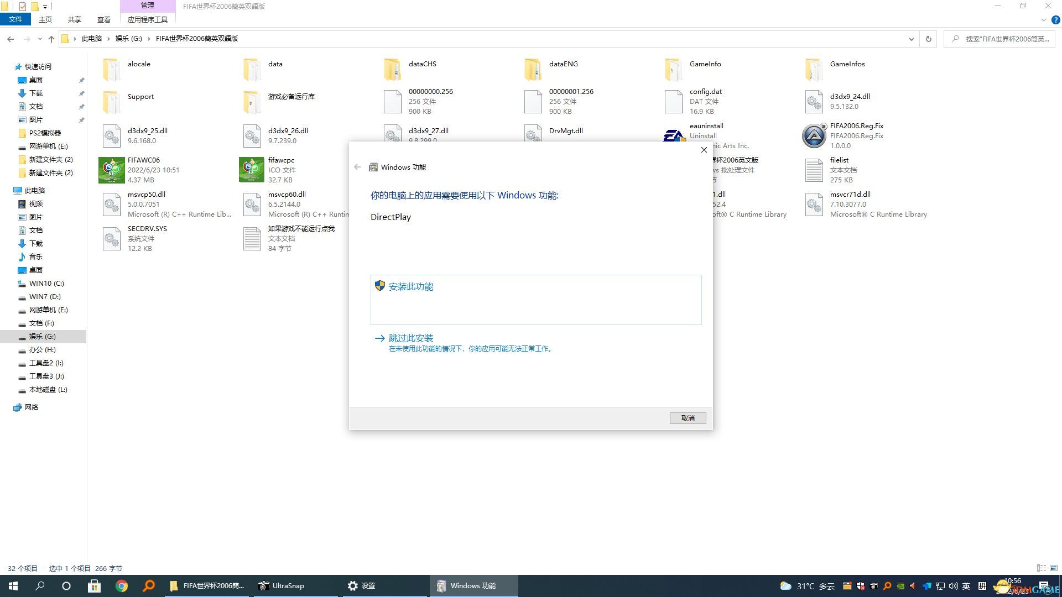
Task: Click 娱乐 (G:) breadcrumb segment
Action: coord(128,39)
